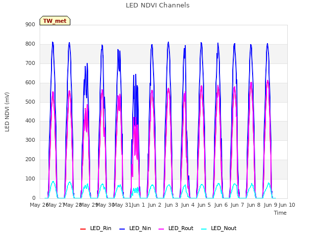Click the Jun 3 x-axis label
This screenshot has height=238, width=317.
click(x=171, y=205)
